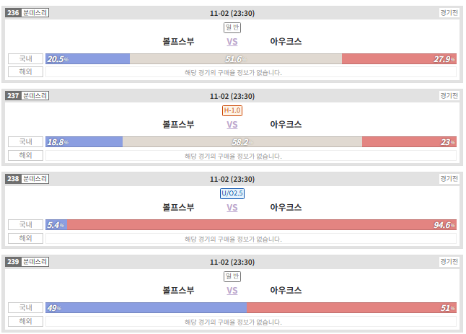Select the U/O2.5 over-under badge

coord(232,193)
